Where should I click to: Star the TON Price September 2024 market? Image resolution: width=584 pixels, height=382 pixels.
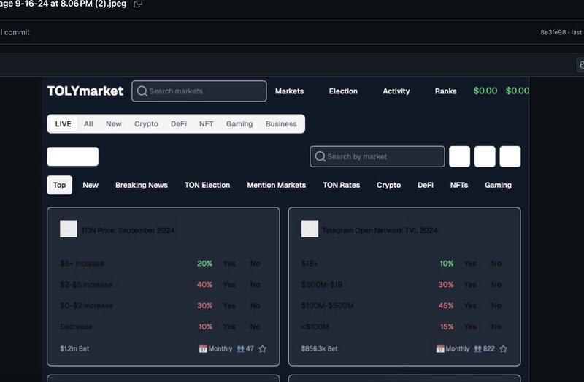263,349
